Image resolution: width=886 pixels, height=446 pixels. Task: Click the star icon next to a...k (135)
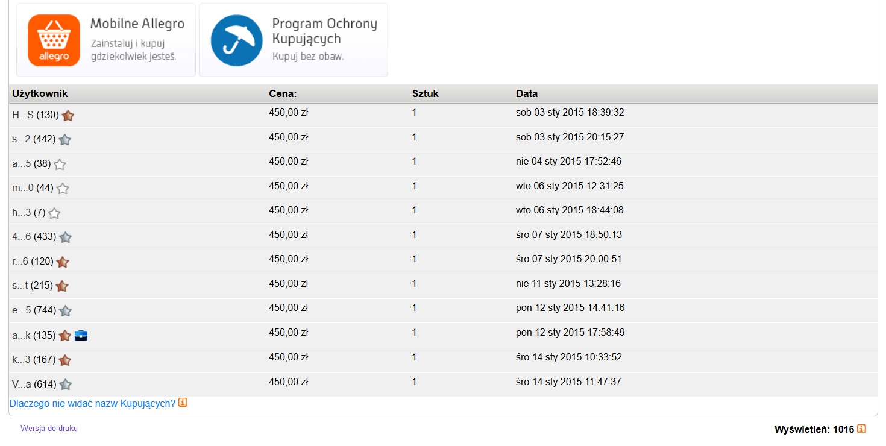coord(65,336)
